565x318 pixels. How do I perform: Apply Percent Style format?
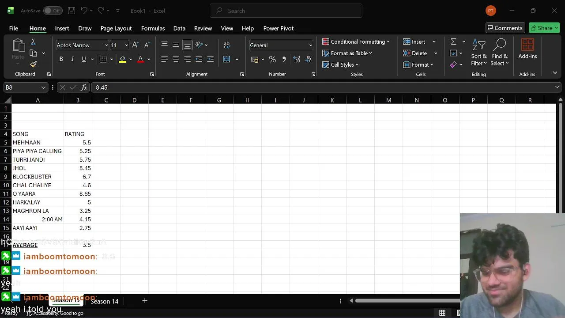click(272, 59)
